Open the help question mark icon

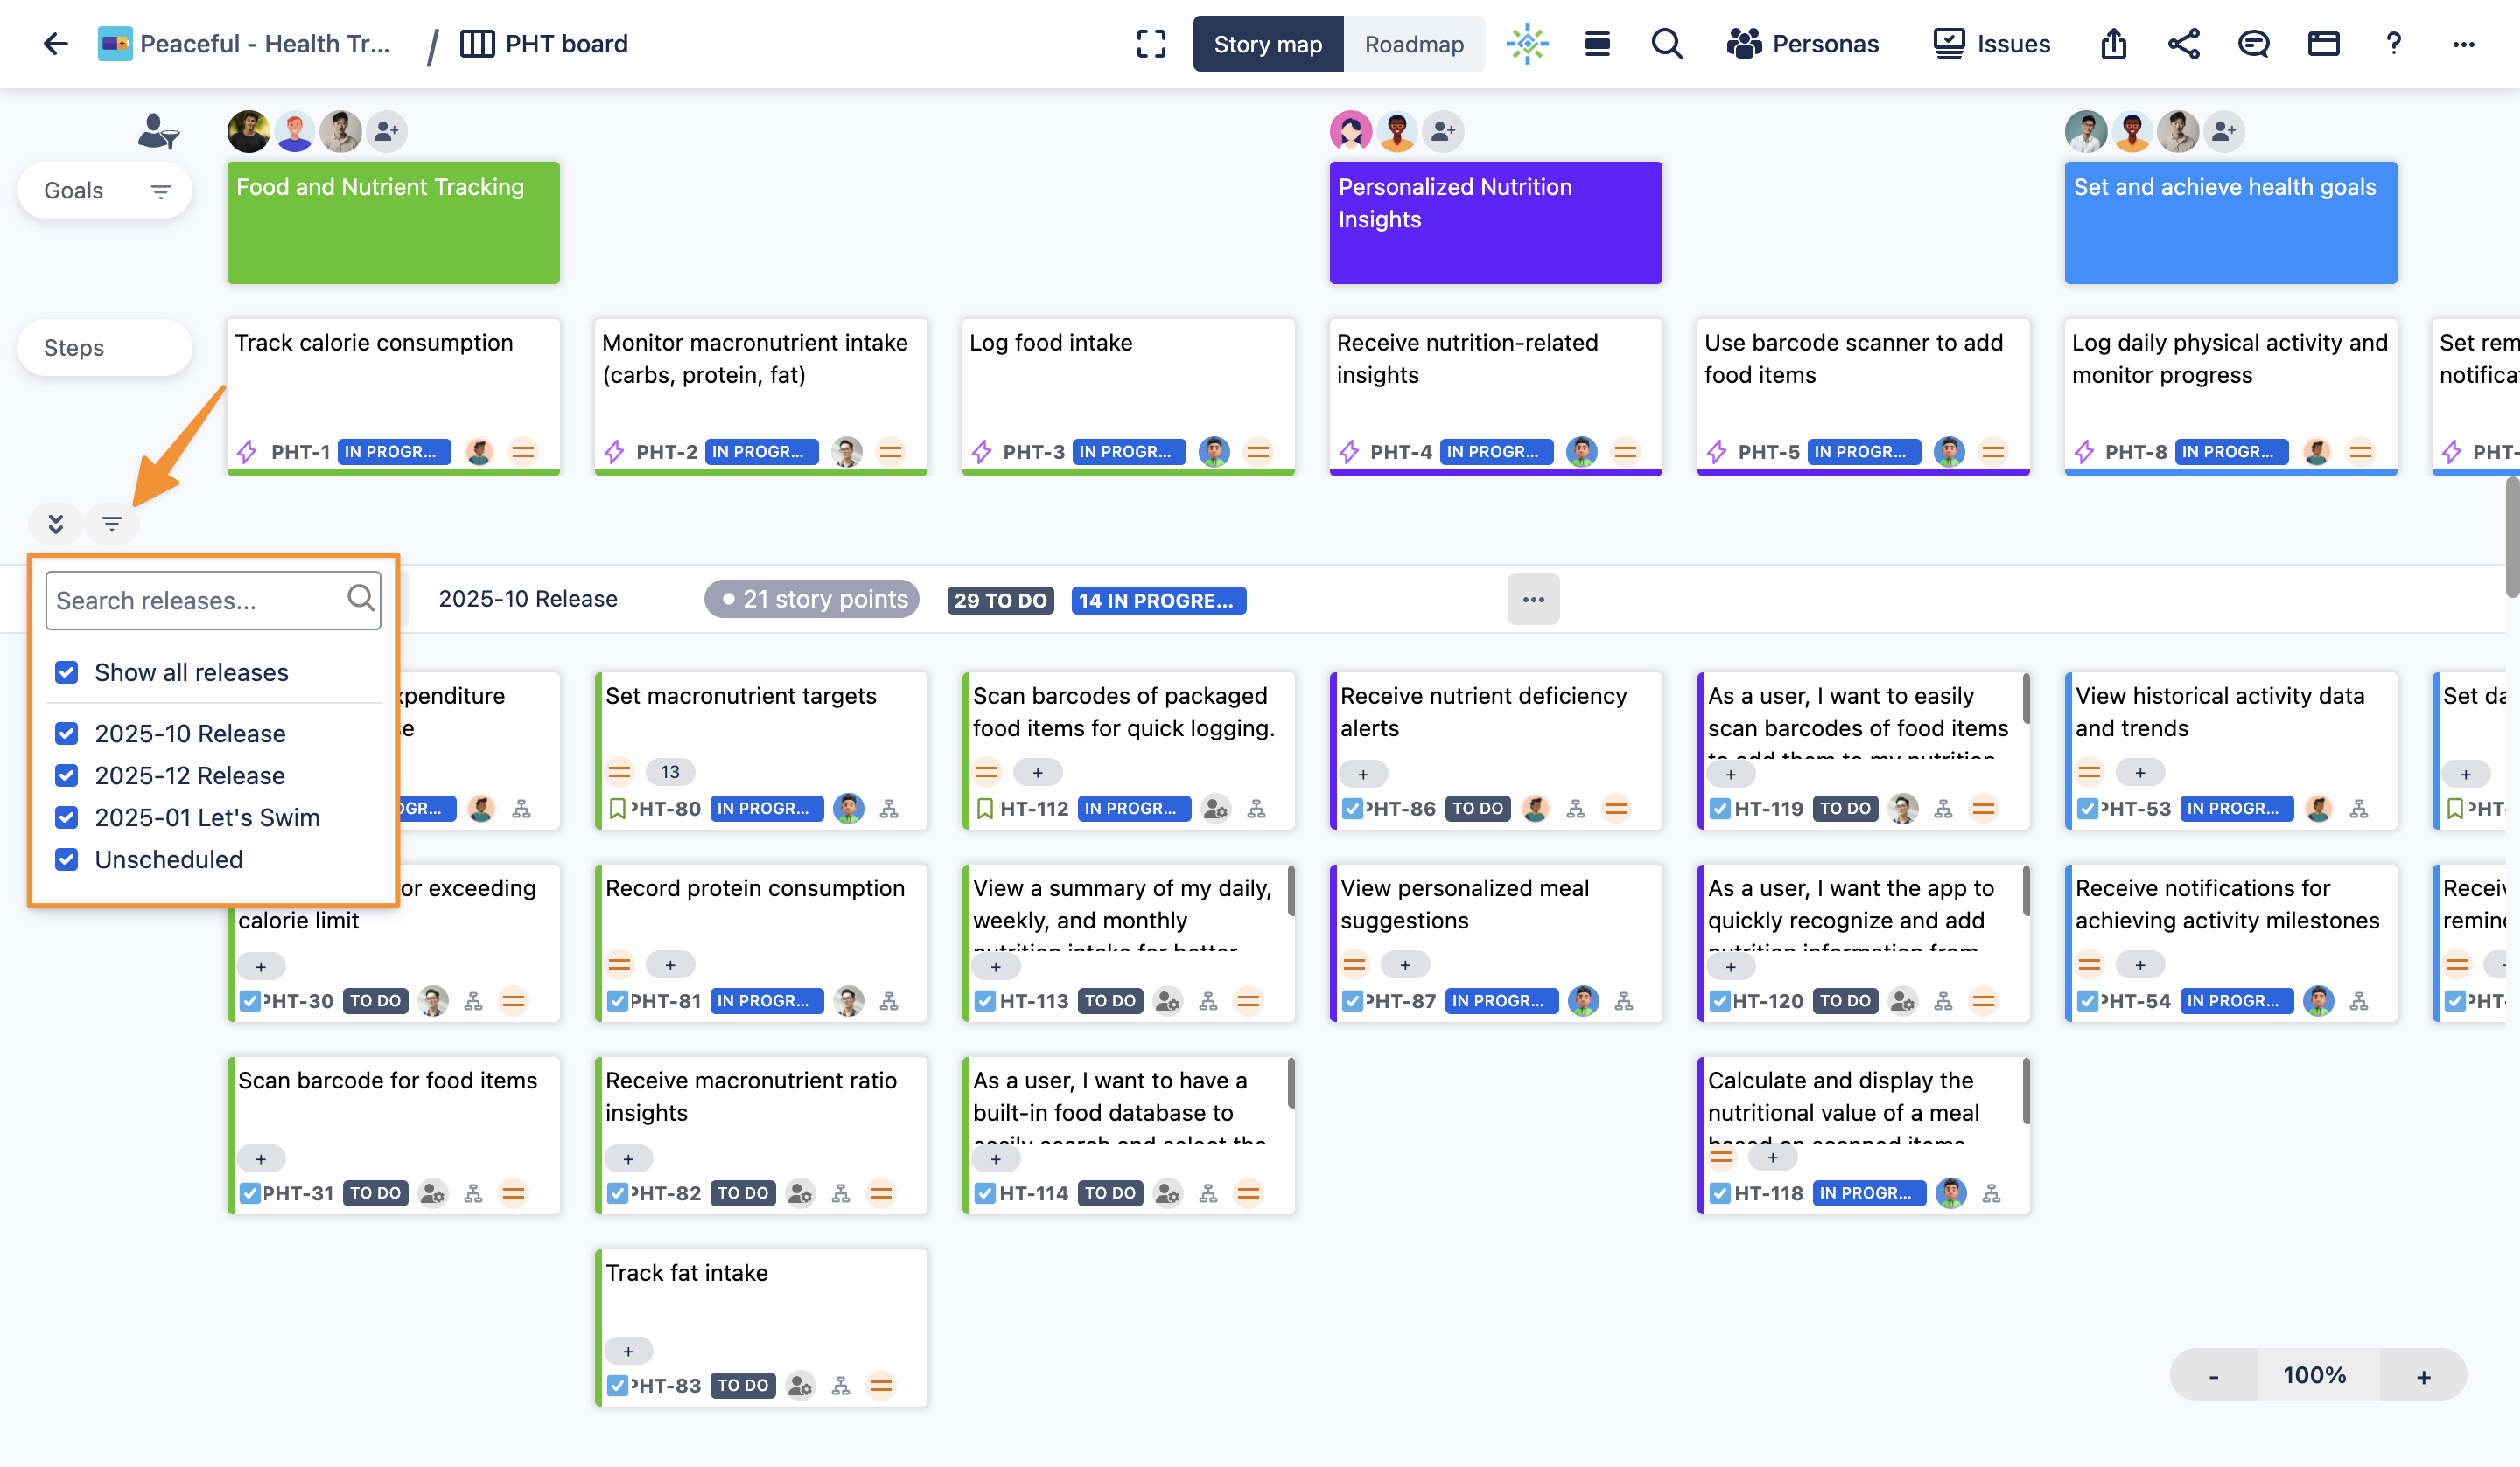[2393, 44]
